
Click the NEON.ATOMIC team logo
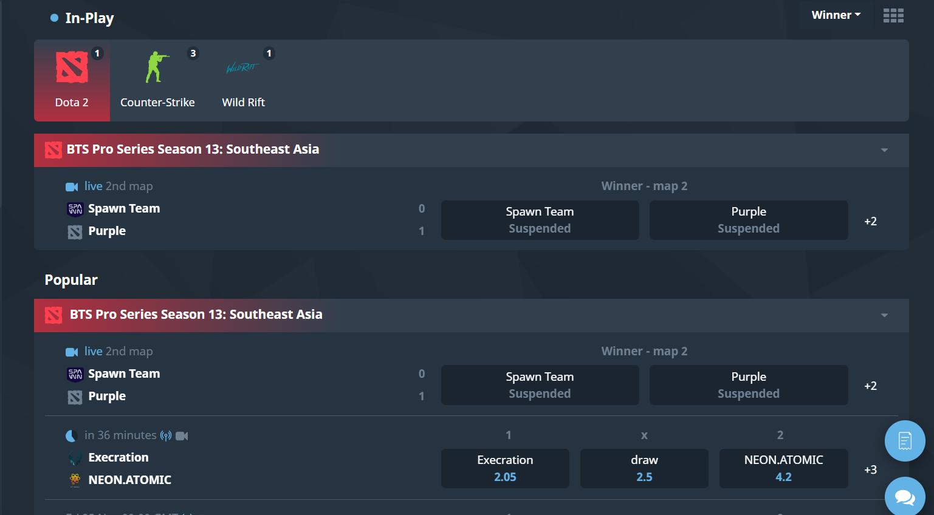[x=75, y=480]
